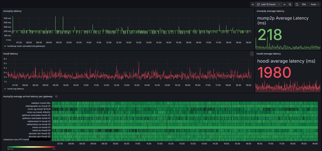
Task: Refresh the dashboard now
Action: 297,4
